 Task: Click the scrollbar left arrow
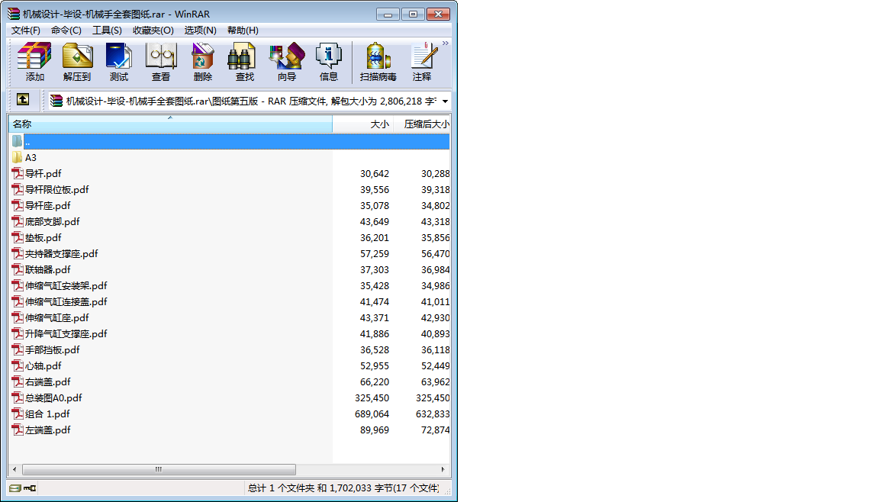[x=14, y=469]
